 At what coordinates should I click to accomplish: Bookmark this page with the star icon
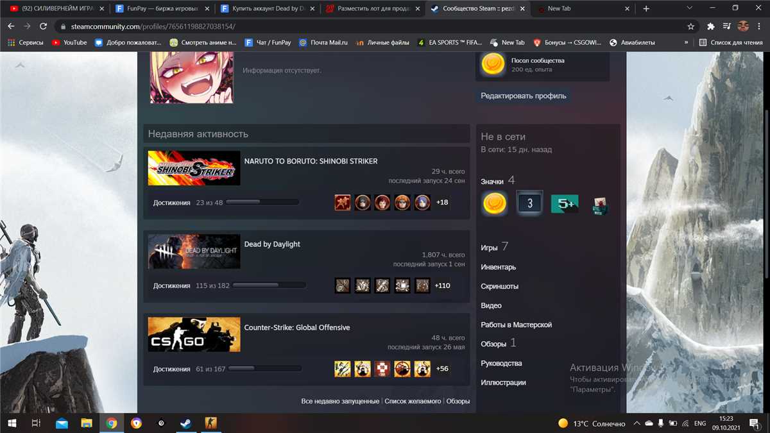pyautogui.click(x=690, y=26)
